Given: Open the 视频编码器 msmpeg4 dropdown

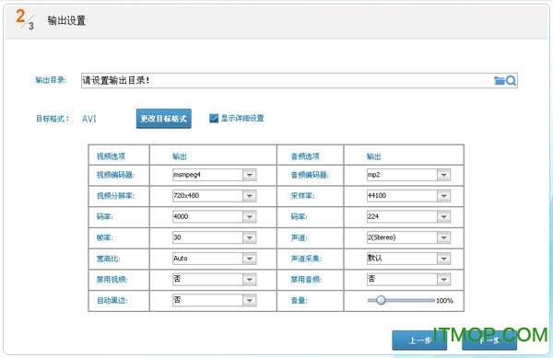Looking at the screenshot, I should 214,175.
